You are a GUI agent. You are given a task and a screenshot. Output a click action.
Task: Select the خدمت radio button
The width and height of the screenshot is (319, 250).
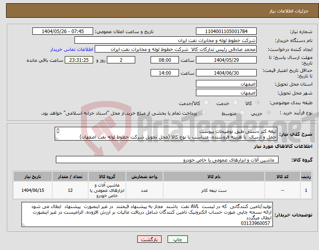(235, 103)
